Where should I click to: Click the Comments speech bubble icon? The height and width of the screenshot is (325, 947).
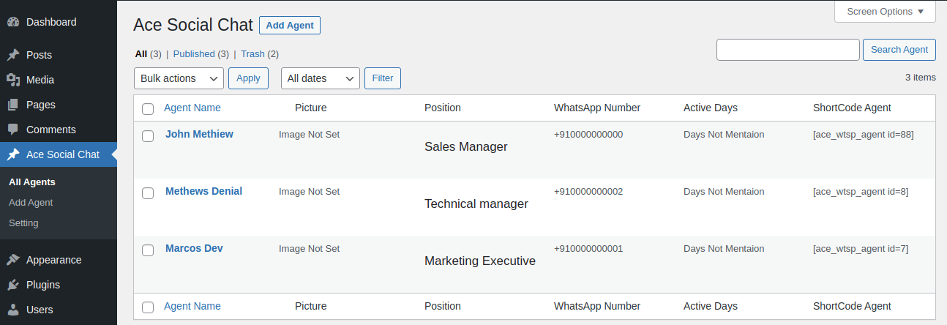pyautogui.click(x=13, y=130)
